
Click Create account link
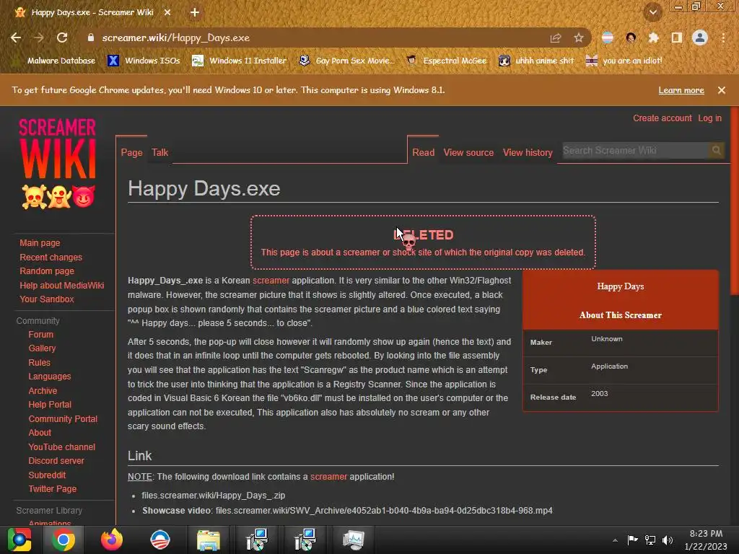click(663, 118)
